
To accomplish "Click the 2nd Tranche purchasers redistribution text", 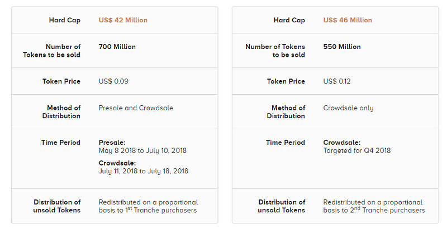I will click(x=374, y=206).
